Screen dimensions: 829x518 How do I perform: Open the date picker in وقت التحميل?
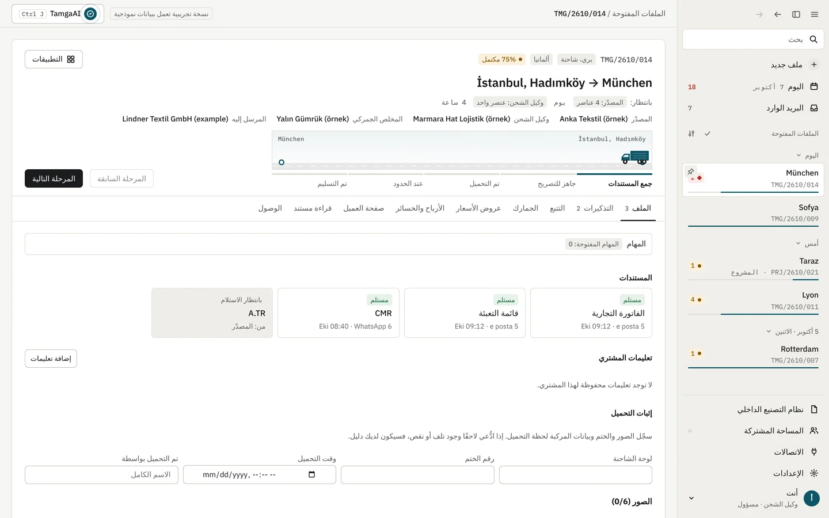click(312, 475)
